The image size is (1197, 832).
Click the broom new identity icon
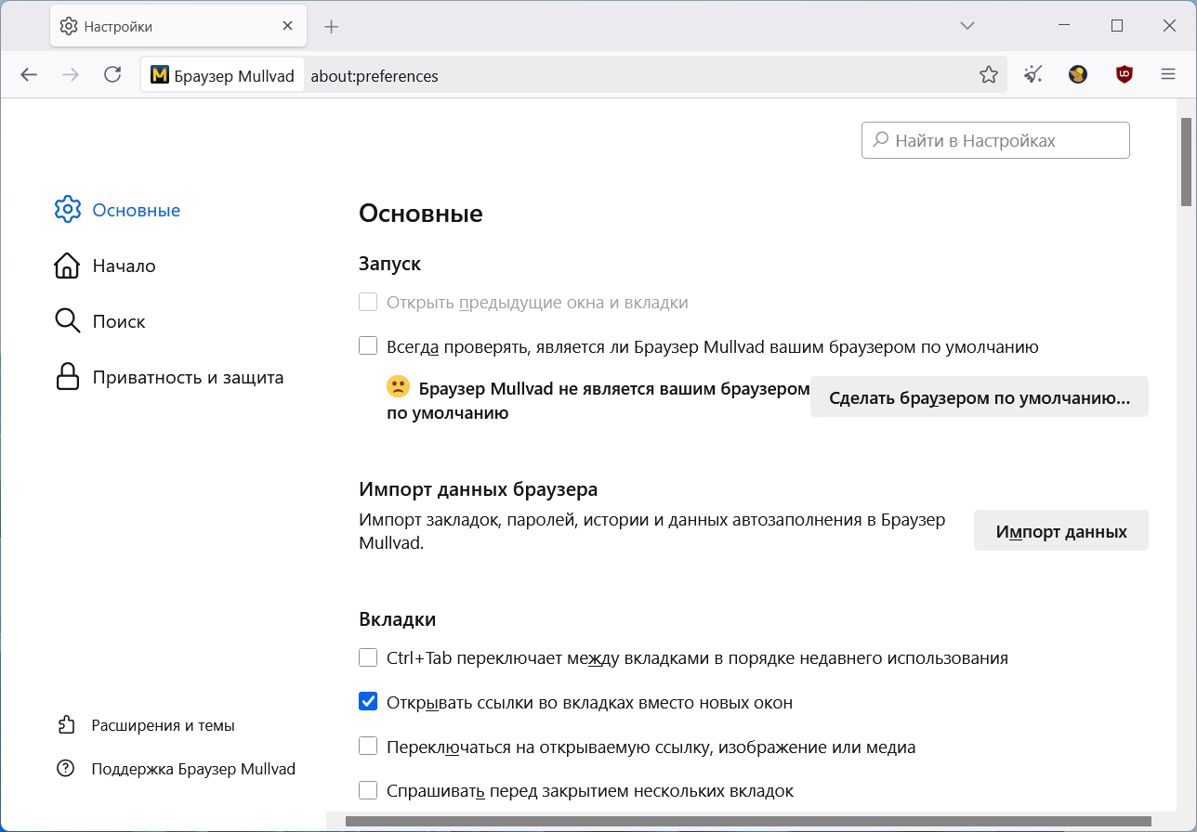pyautogui.click(x=1033, y=75)
